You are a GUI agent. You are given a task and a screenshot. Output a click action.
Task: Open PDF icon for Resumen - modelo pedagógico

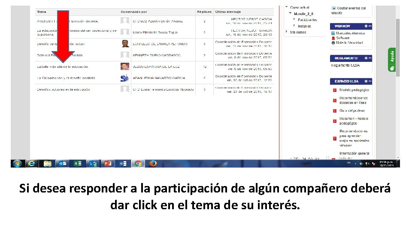pos(335,121)
